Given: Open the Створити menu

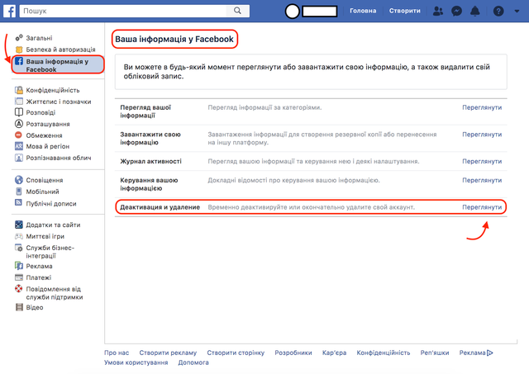Looking at the screenshot, I should [x=404, y=11].
